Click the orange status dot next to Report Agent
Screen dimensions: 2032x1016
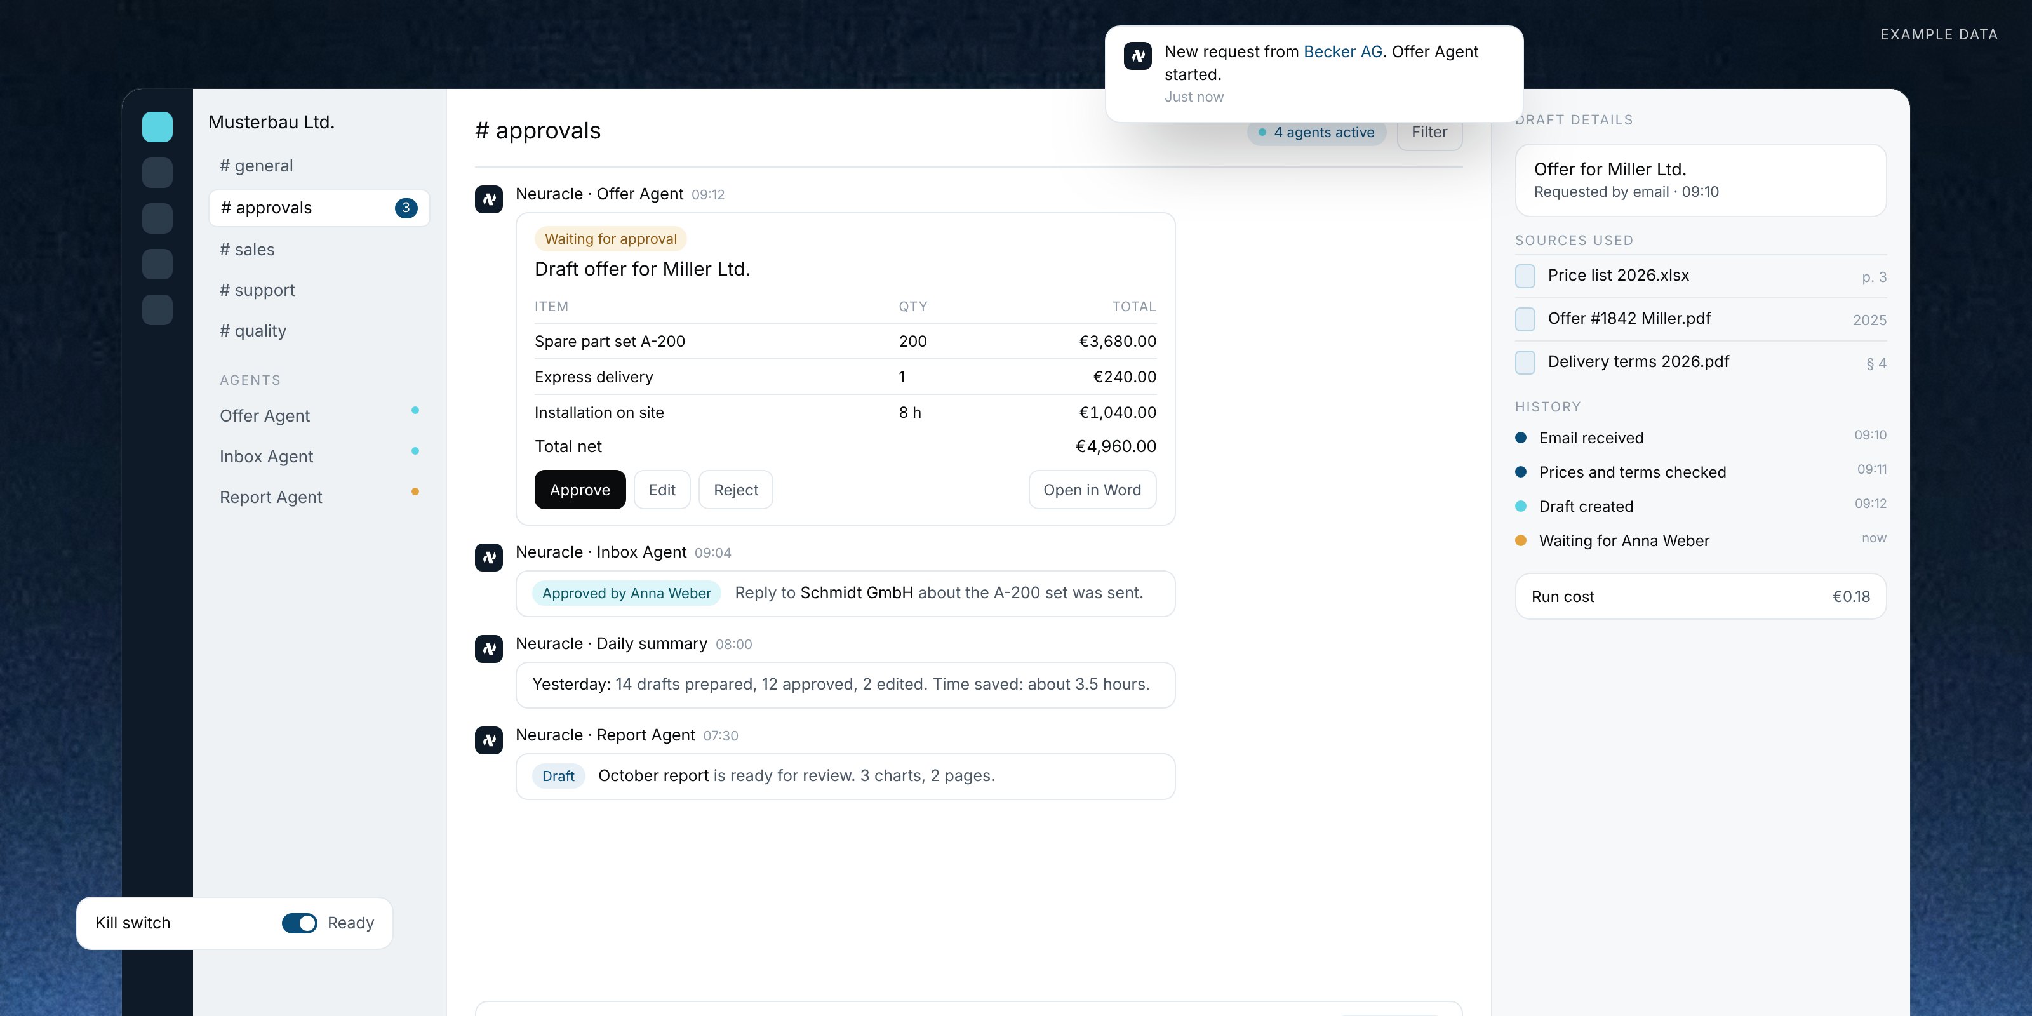pyautogui.click(x=415, y=491)
